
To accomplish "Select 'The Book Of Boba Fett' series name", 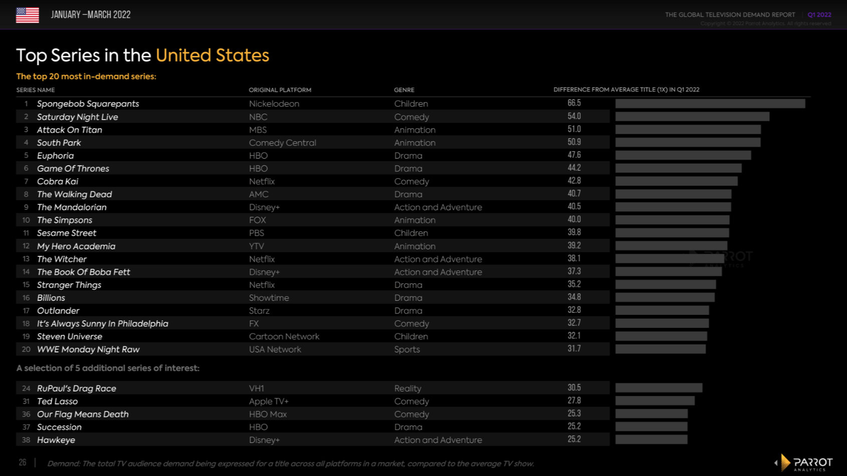I will click(84, 272).
